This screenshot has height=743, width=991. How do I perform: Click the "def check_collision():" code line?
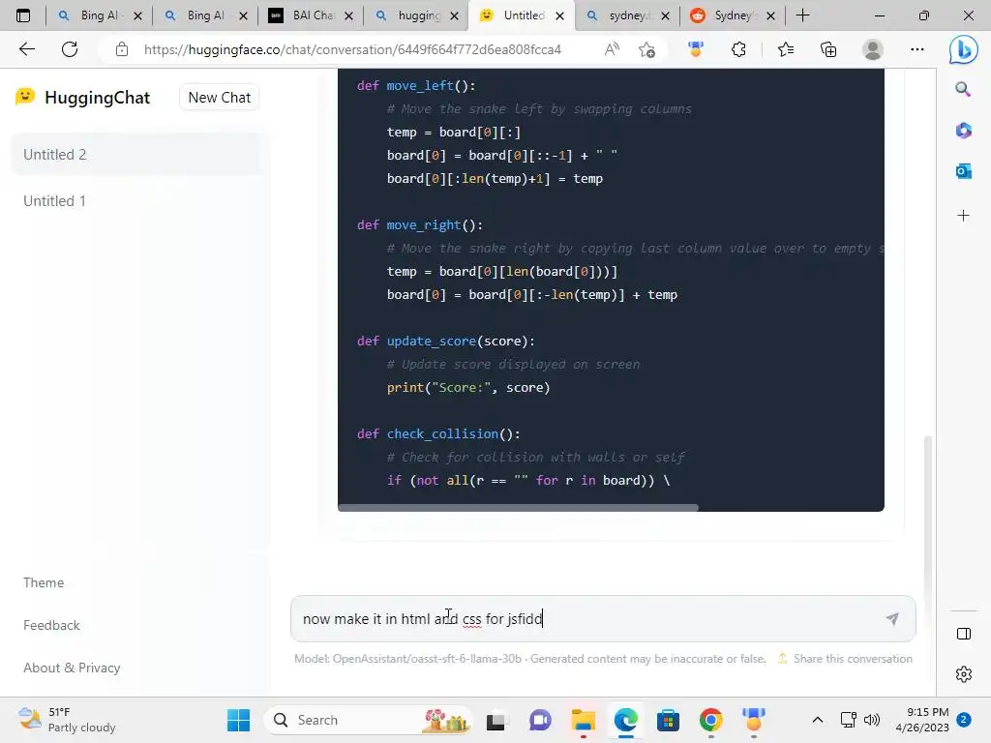(x=438, y=434)
